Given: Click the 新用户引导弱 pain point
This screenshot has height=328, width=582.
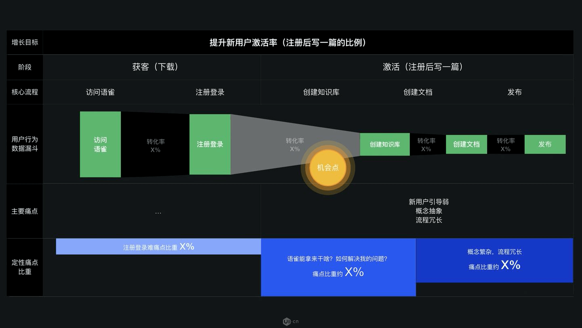Looking at the screenshot, I should [429, 202].
